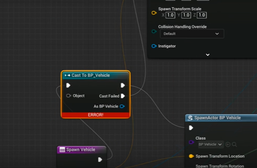The height and width of the screenshot is (168, 257).
Task: Edit the Spawn Transform Scale Z value
Action: 202,15
